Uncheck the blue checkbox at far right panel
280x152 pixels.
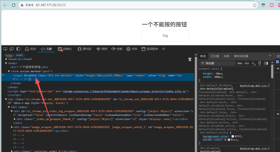(278, 62)
